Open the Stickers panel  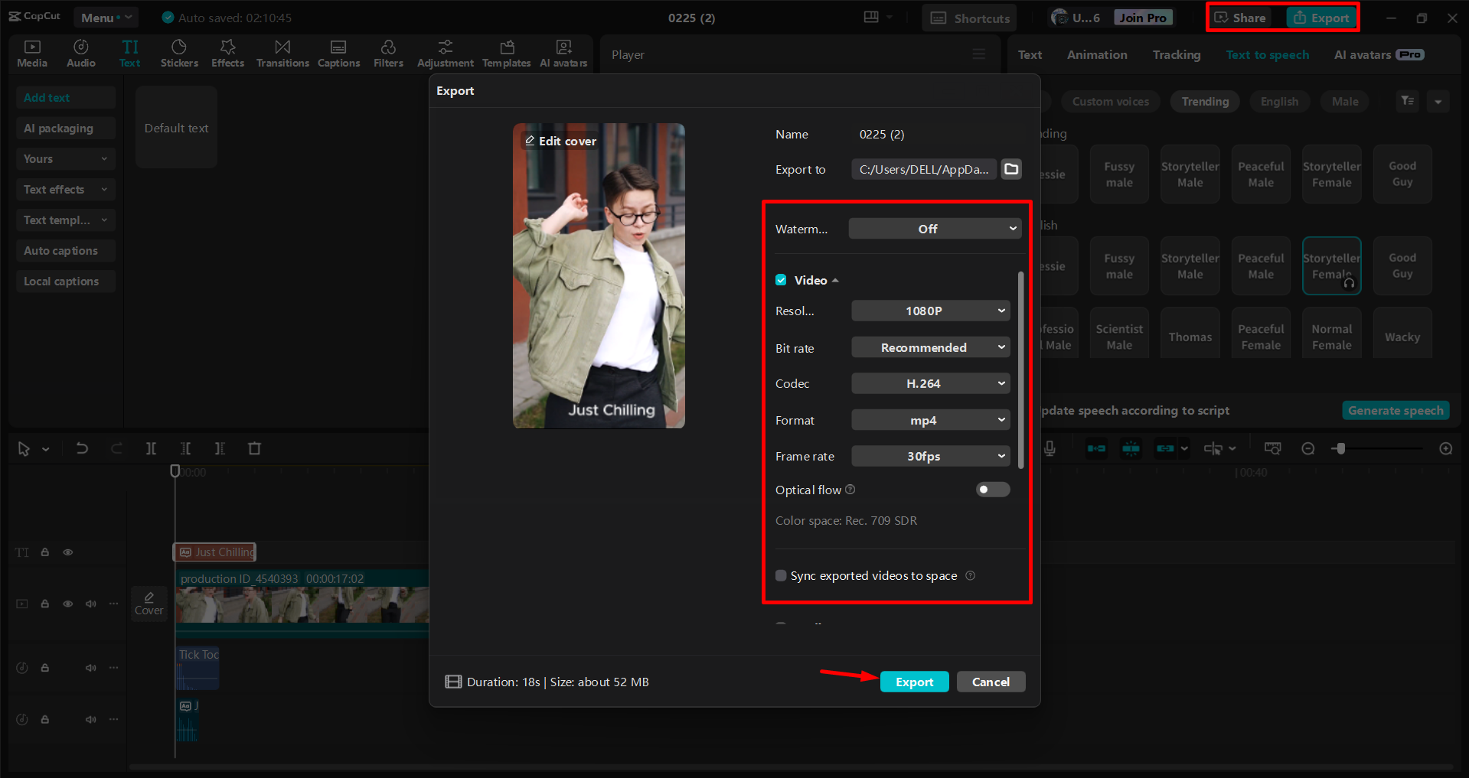pos(179,54)
